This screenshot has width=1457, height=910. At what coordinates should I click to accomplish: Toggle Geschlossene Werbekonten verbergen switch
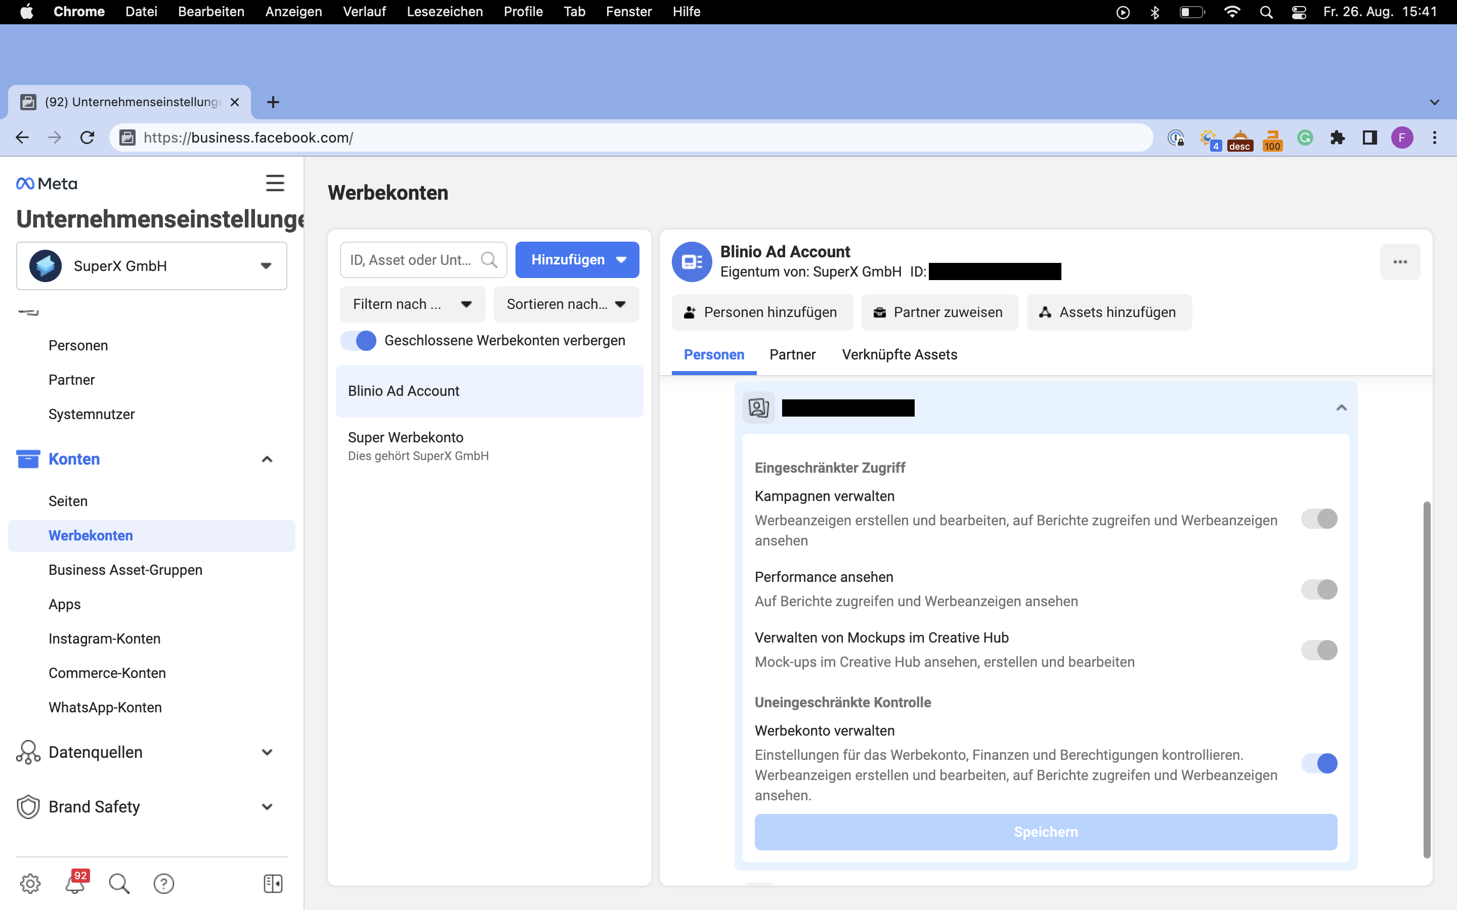point(358,341)
